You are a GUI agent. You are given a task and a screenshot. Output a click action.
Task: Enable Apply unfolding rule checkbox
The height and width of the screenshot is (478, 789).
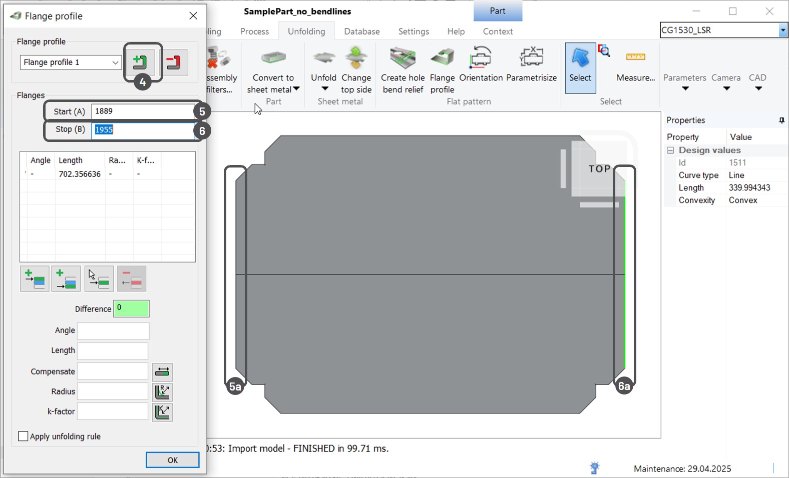23,436
